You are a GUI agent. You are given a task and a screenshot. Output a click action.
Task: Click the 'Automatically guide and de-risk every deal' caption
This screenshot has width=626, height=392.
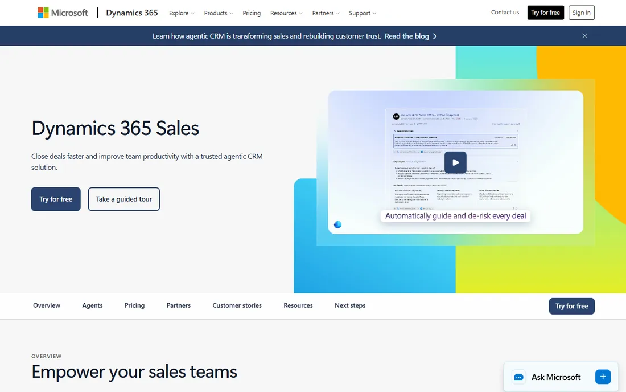pos(455,216)
